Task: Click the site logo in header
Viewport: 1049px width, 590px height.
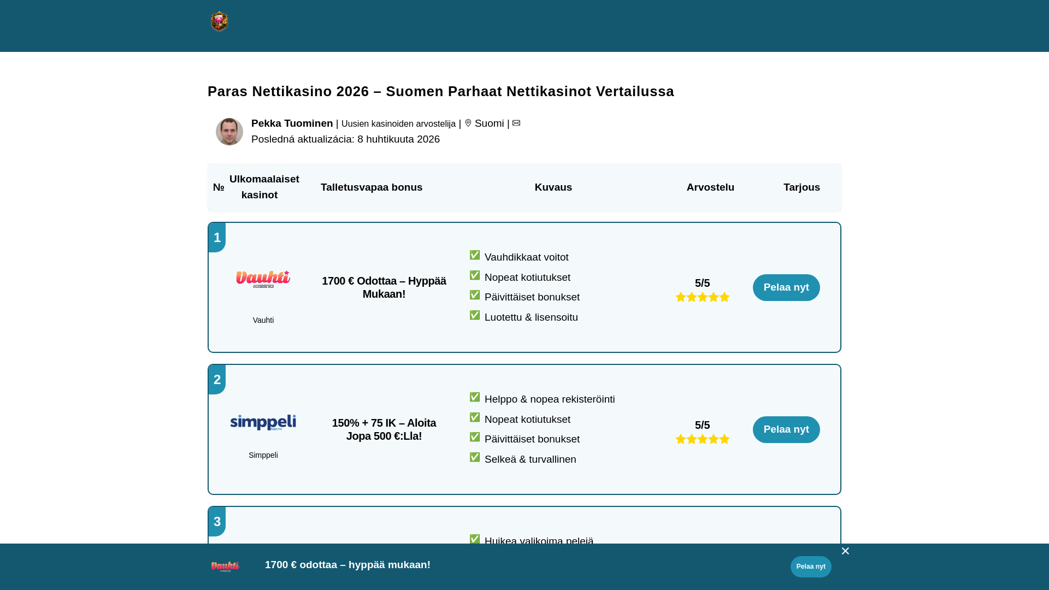Action: (219, 21)
